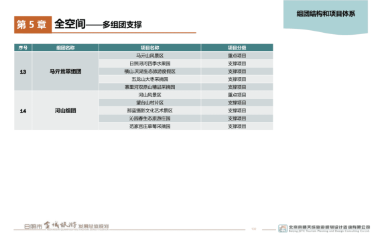Select the '沁园春生态旅游庄园' project cell
This screenshot has width=382, height=241.
click(x=150, y=118)
